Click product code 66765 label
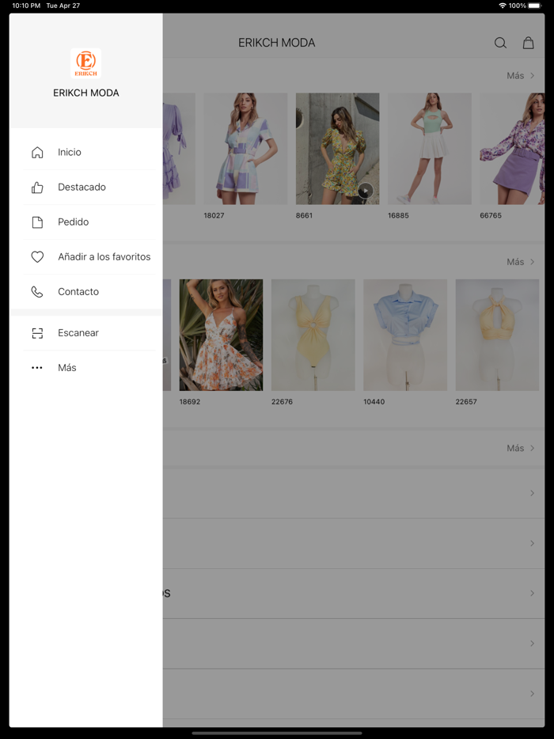This screenshot has height=739, width=554. (x=491, y=215)
